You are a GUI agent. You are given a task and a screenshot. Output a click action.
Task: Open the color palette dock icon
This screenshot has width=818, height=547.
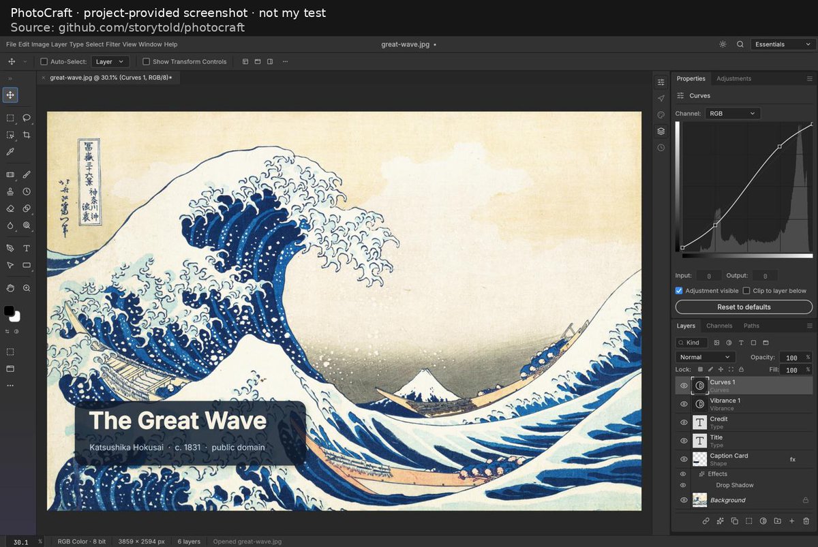coord(661,114)
